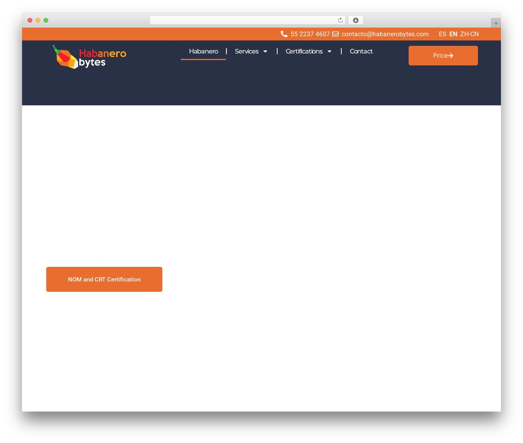
Task: Minimize the window with the yellow button
Action: click(38, 20)
